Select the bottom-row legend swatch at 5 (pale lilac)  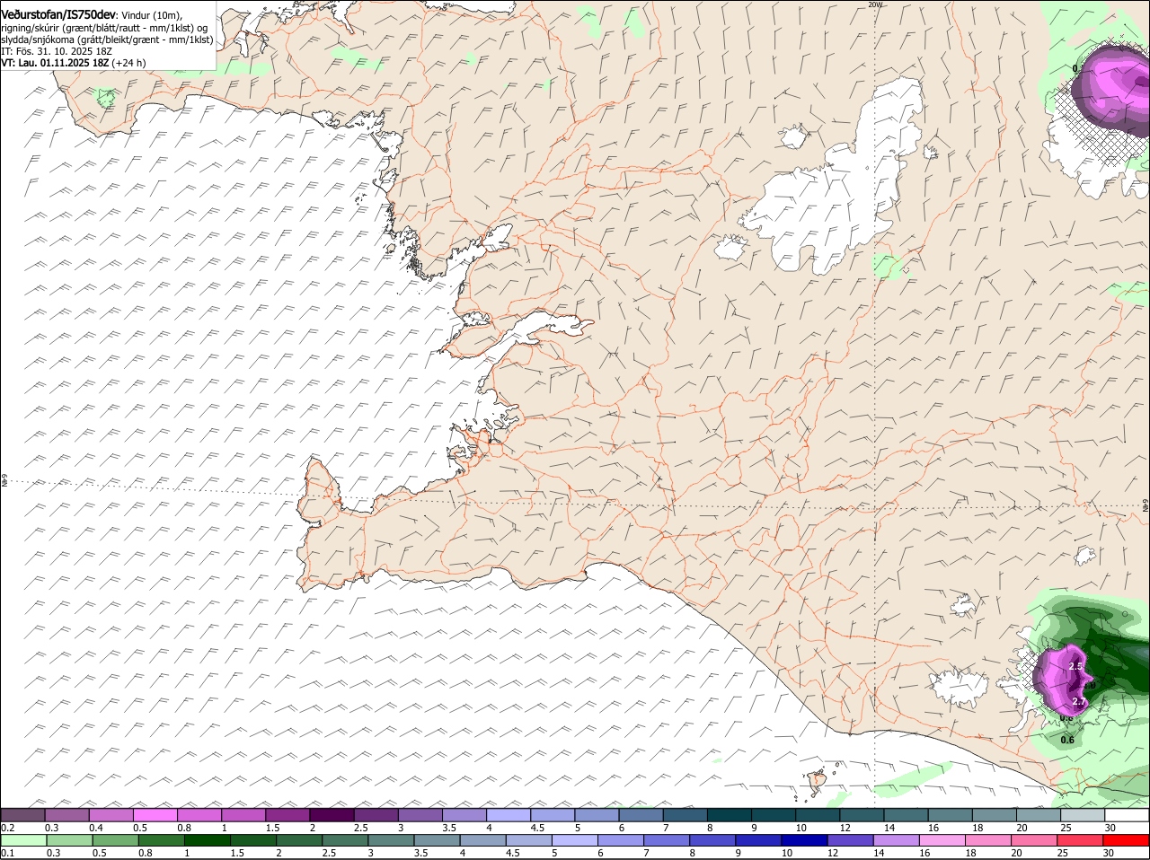click(575, 840)
